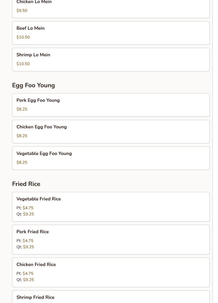Select the Beef Lo Mein menu item
Image resolution: width=218 pixels, height=303 pixels.
tap(30, 28)
